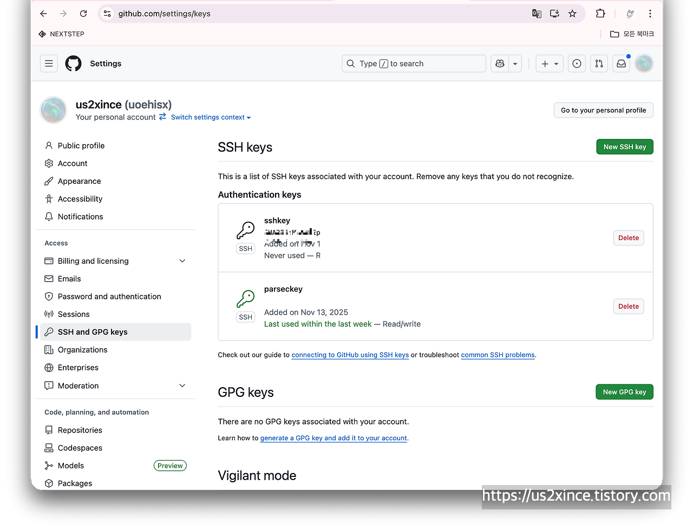Click the translate page icon

[537, 14]
